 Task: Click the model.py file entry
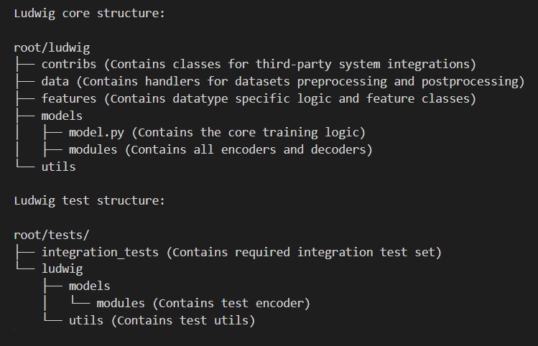pos(96,133)
